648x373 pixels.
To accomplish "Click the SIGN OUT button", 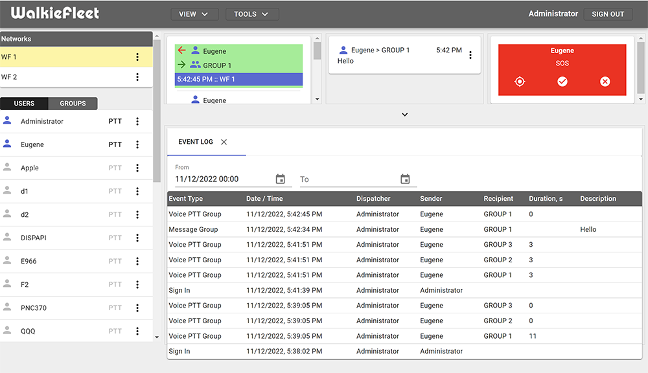I will click(x=608, y=14).
